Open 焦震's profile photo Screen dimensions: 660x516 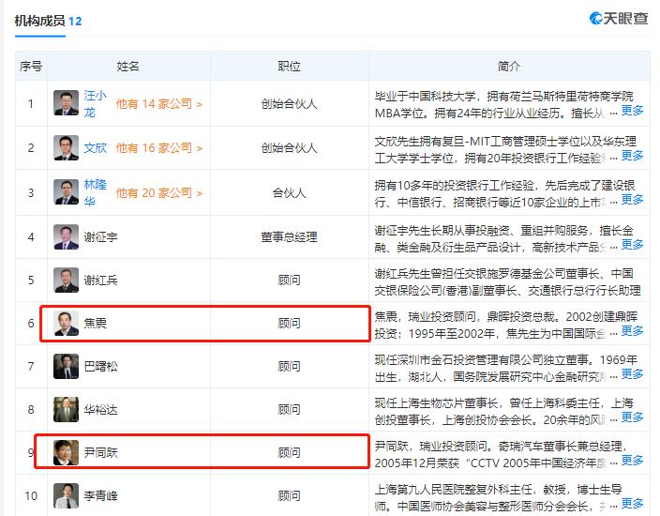tap(66, 323)
